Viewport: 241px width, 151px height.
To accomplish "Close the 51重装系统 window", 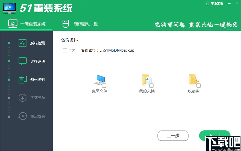I will click(237, 3).
